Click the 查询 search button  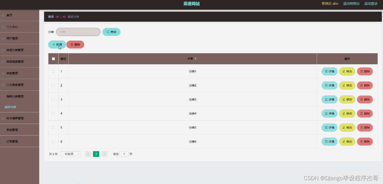(x=111, y=32)
